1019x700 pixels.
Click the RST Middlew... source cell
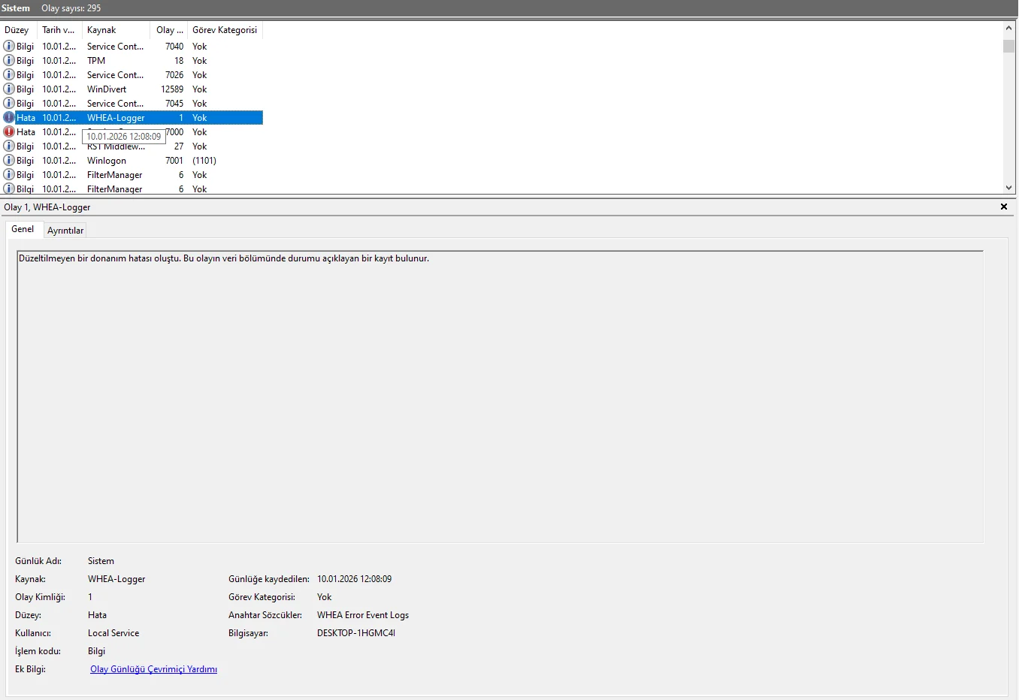point(116,147)
